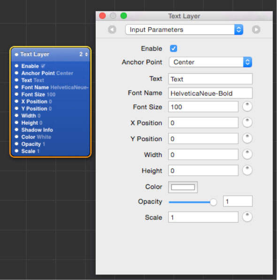Screen dimensions: 277x280
Task: Click the Opacity slider track
Action: (x=192, y=202)
